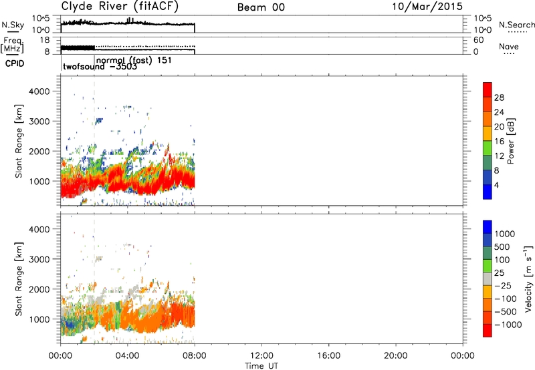
Task: Click the "60" Nave axis tick label
Action: (479, 40)
